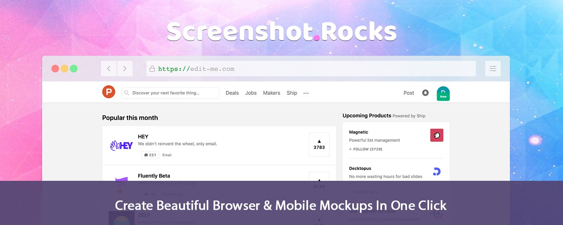Click the HEY product logo
This screenshot has width=563, height=225.
tap(121, 145)
